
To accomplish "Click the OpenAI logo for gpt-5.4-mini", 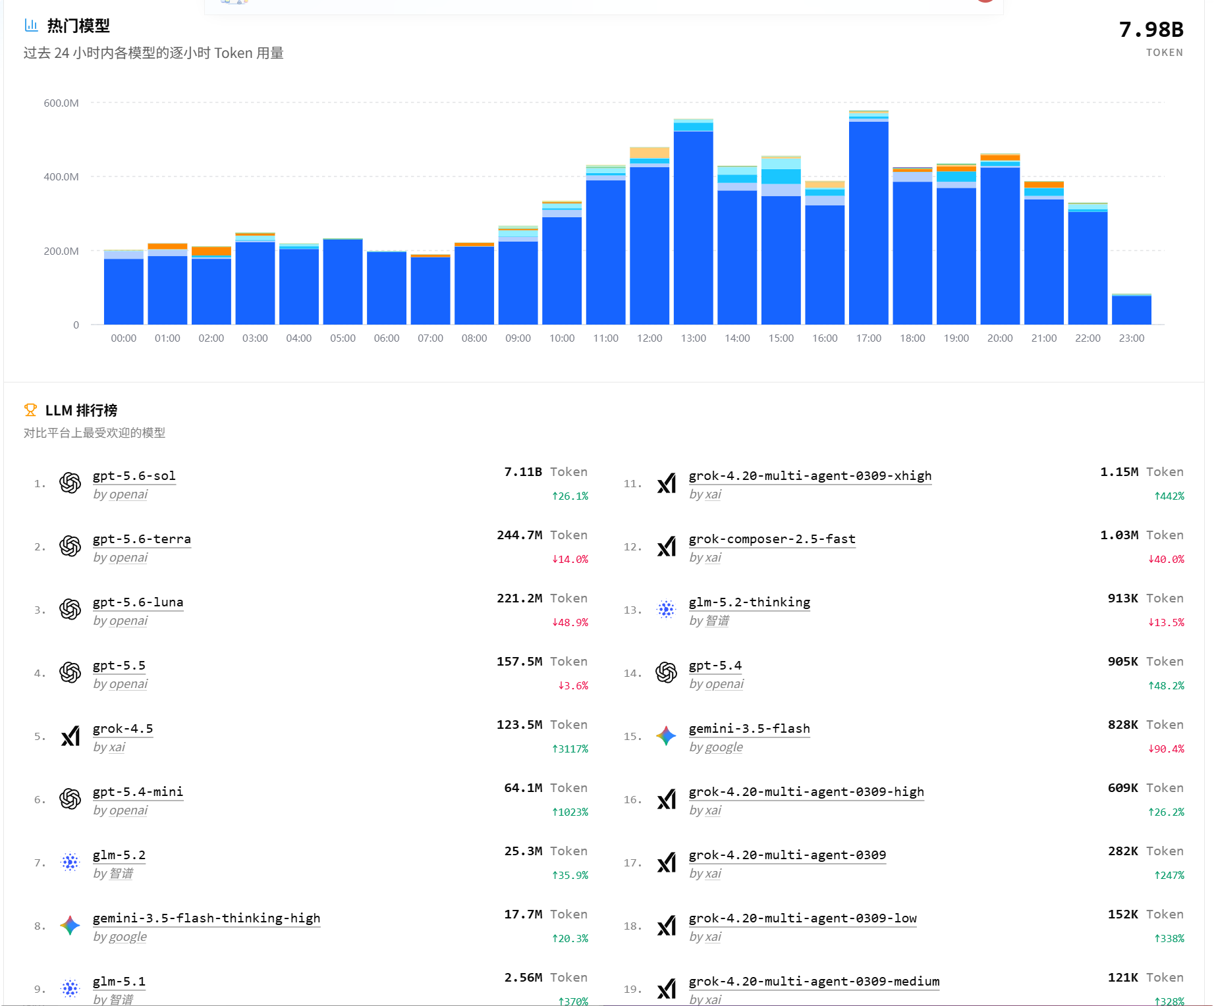I will coord(70,799).
